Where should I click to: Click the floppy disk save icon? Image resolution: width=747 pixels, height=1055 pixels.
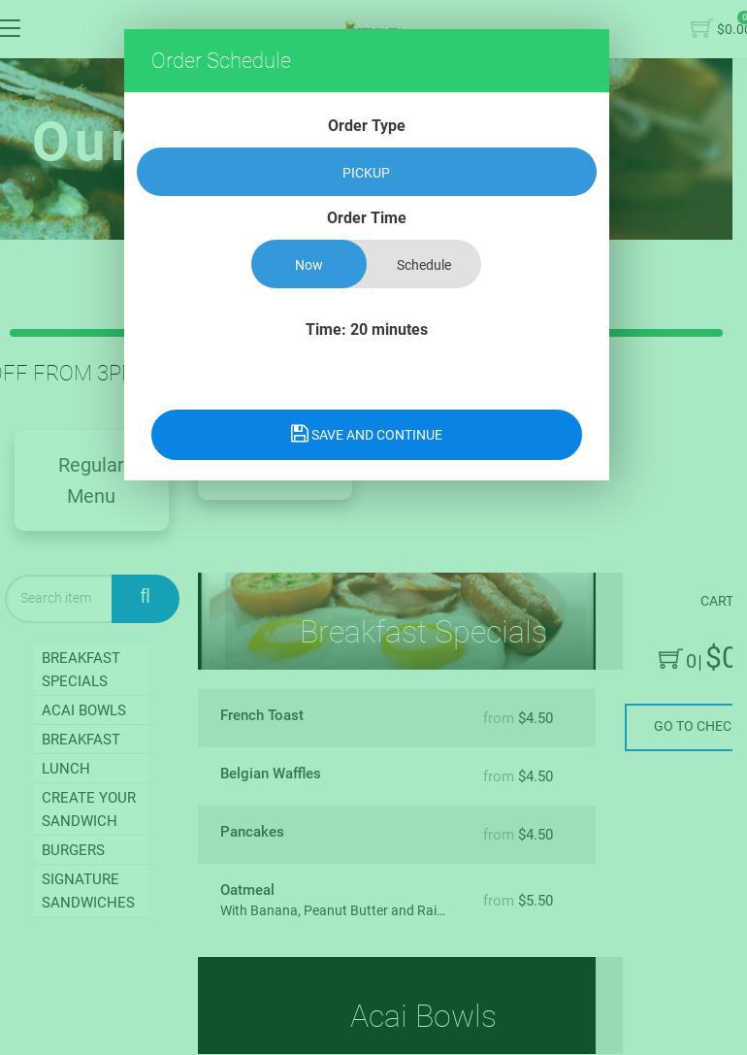tap(299, 434)
